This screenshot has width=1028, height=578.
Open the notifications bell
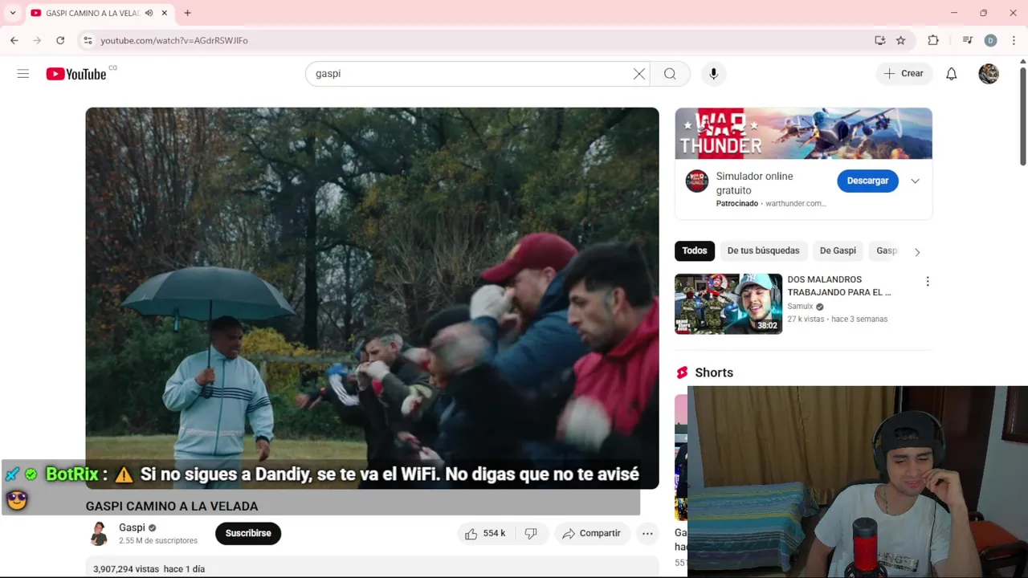point(951,74)
